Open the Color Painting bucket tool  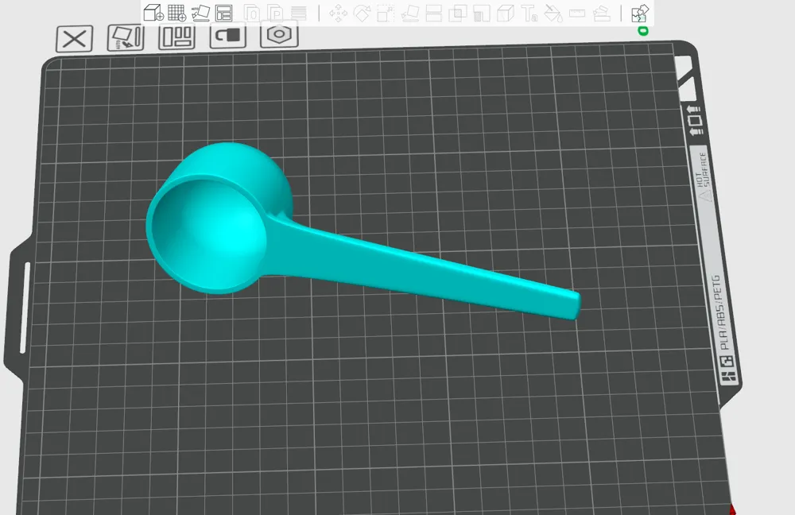click(x=553, y=14)
